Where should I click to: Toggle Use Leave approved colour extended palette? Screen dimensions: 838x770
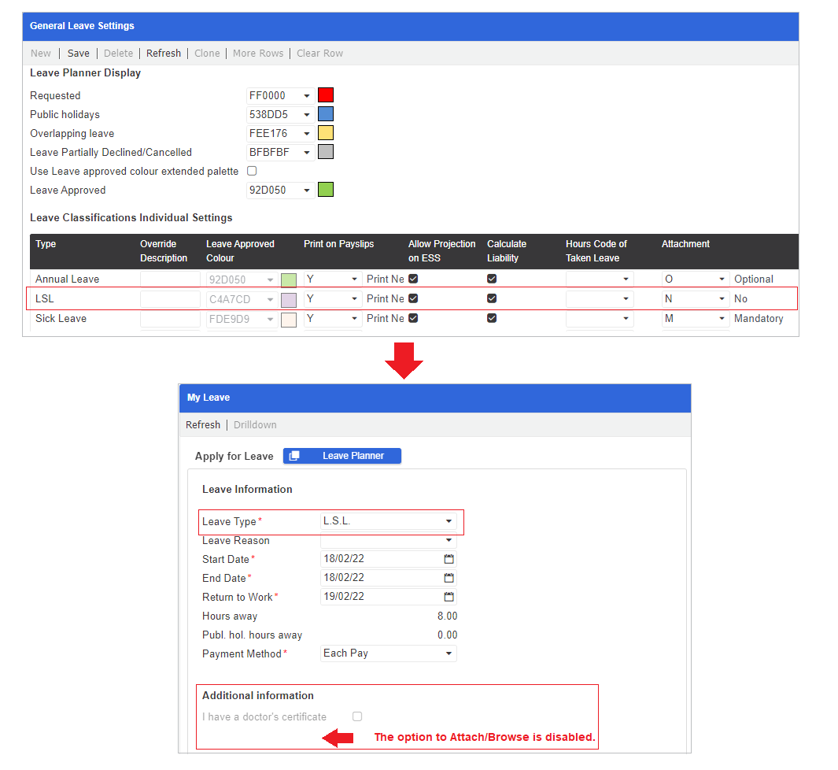(x=253, y=171)
